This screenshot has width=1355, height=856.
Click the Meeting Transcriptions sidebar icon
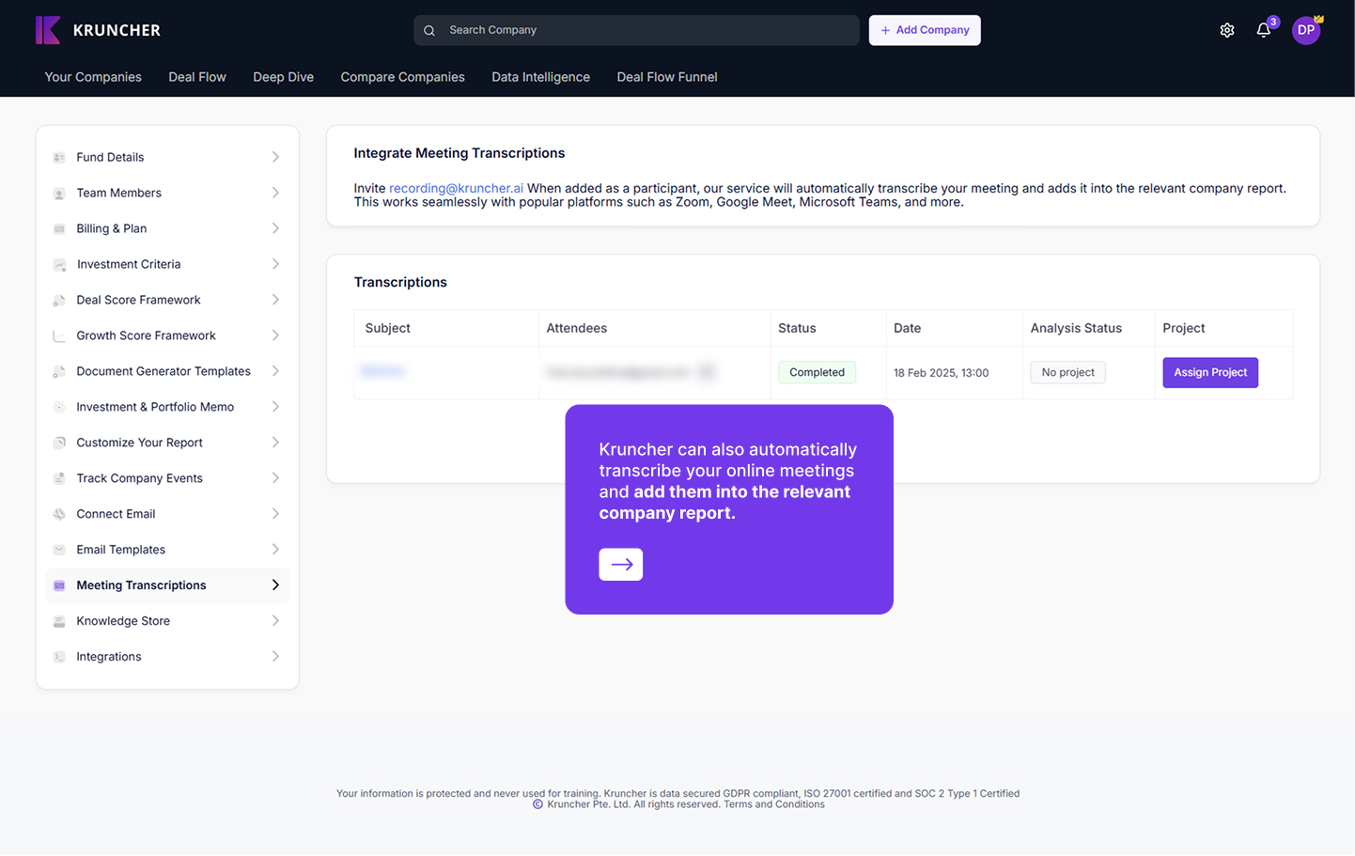click(x=59, y=585)
